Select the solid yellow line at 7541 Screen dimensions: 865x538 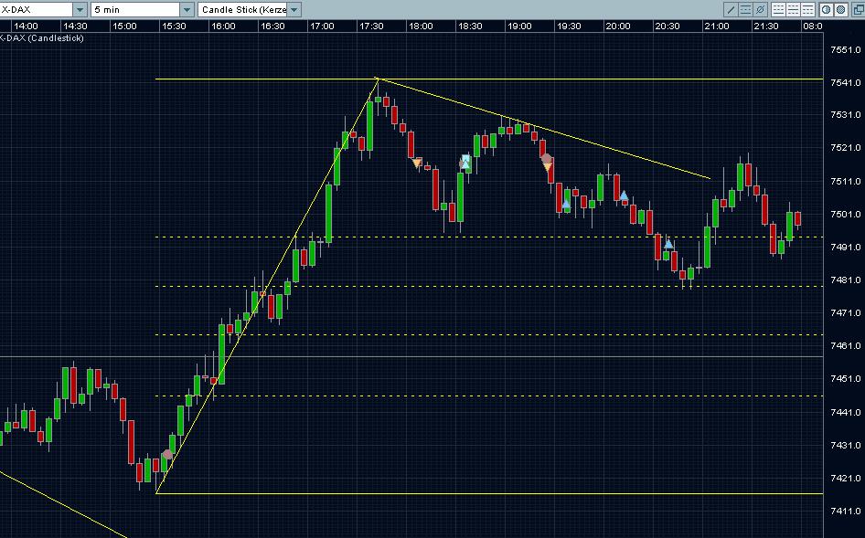(x=489, y=79)
